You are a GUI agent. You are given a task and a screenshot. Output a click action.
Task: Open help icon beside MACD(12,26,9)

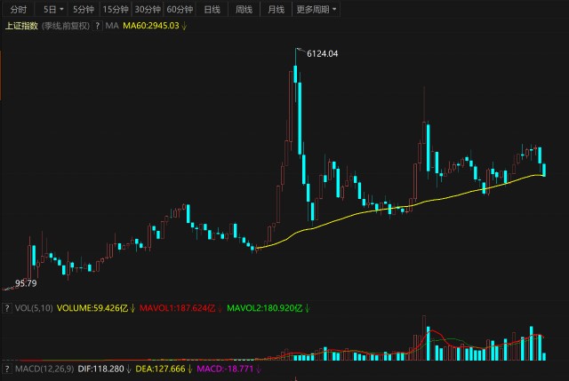point(7,369)
